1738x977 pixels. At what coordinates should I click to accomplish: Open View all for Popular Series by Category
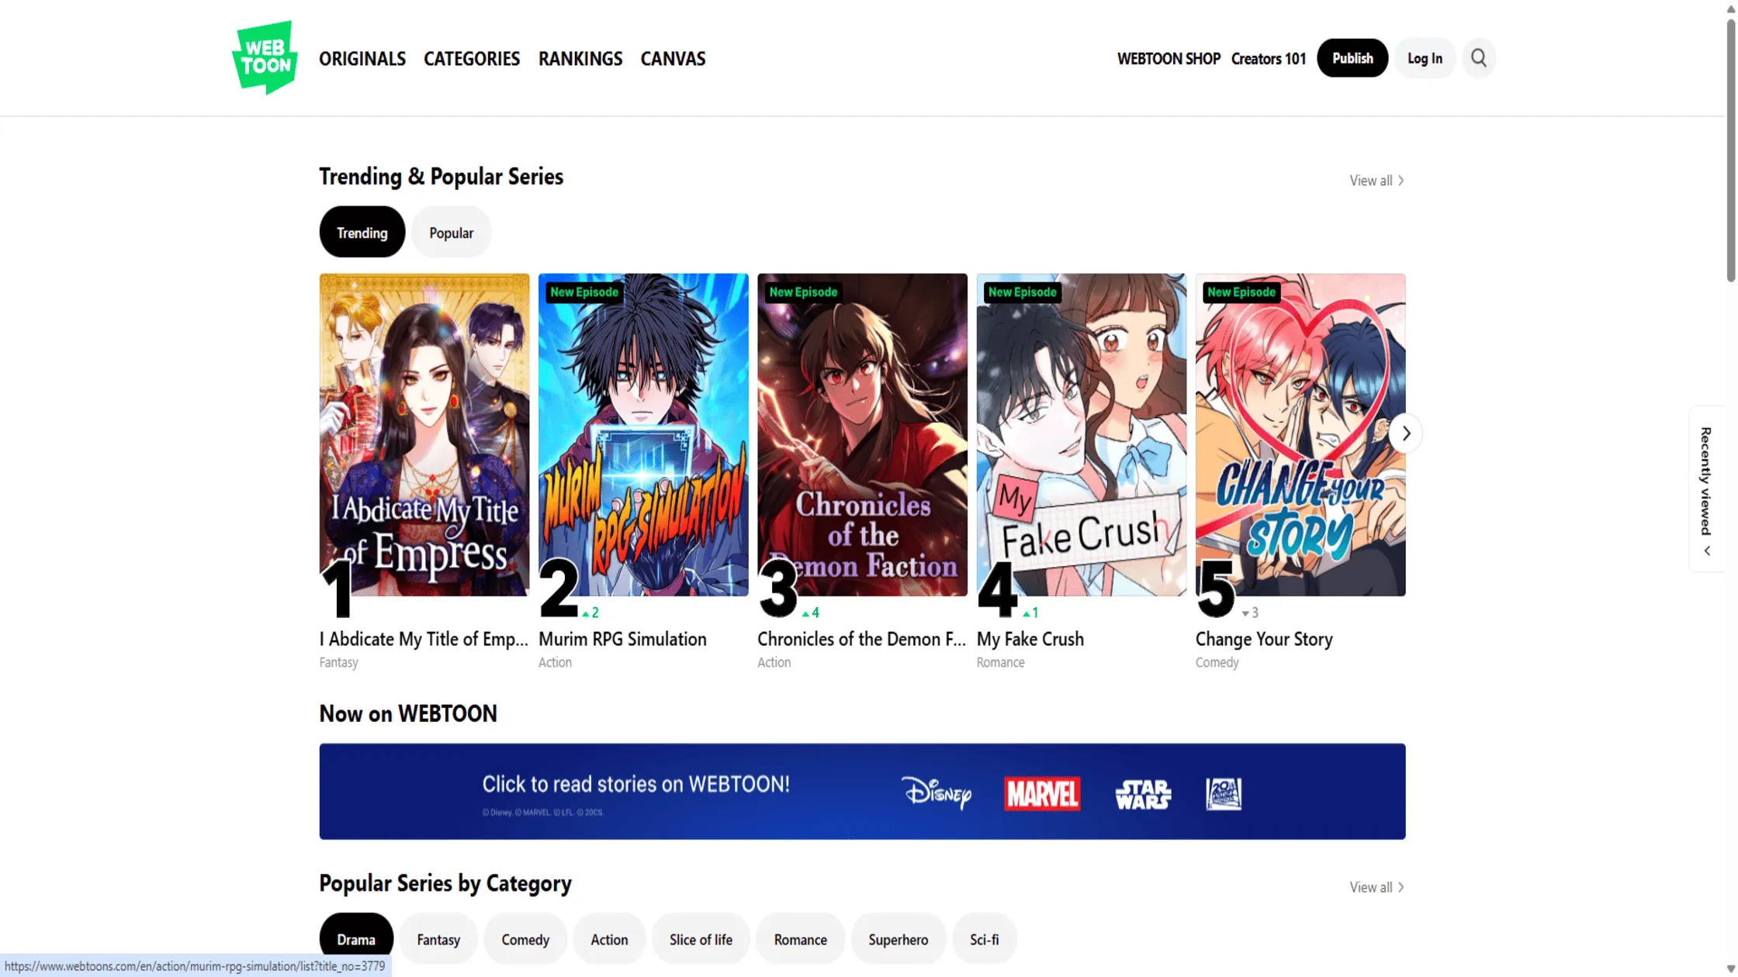pyautogui.click(x=1376, y=887)
